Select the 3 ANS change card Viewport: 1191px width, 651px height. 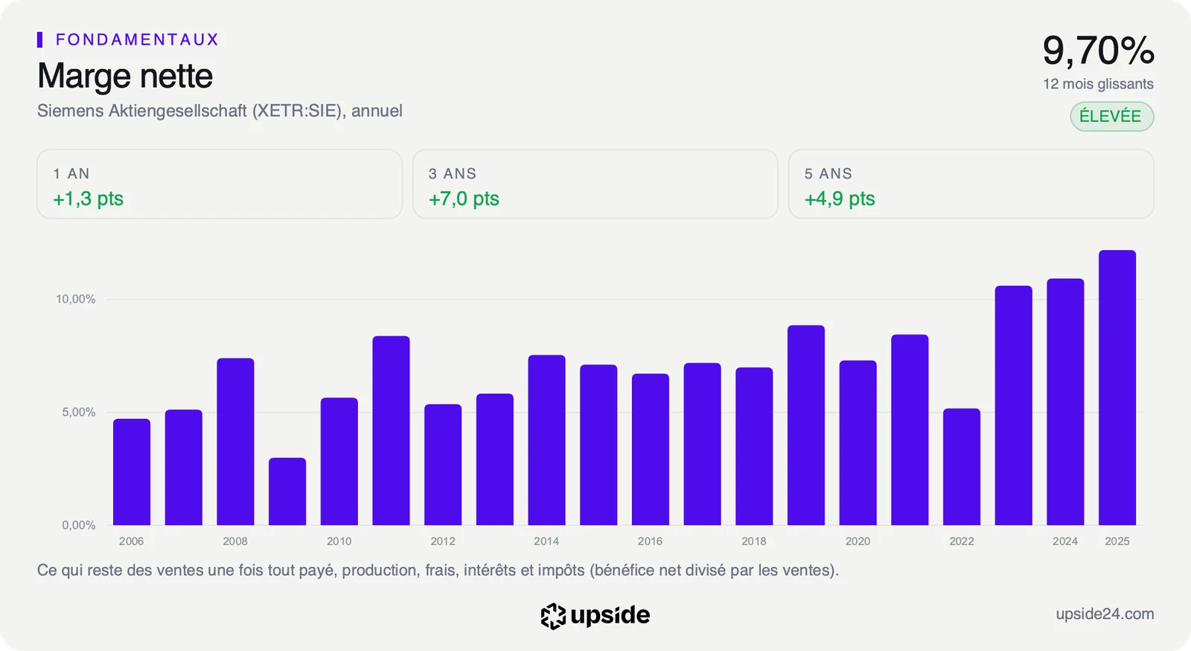click(x=595, y=185)
